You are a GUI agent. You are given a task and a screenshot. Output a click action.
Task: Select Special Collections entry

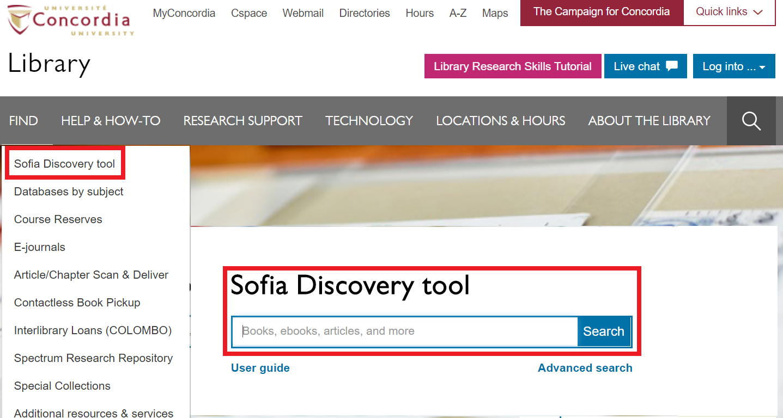[x=62, y=386]
